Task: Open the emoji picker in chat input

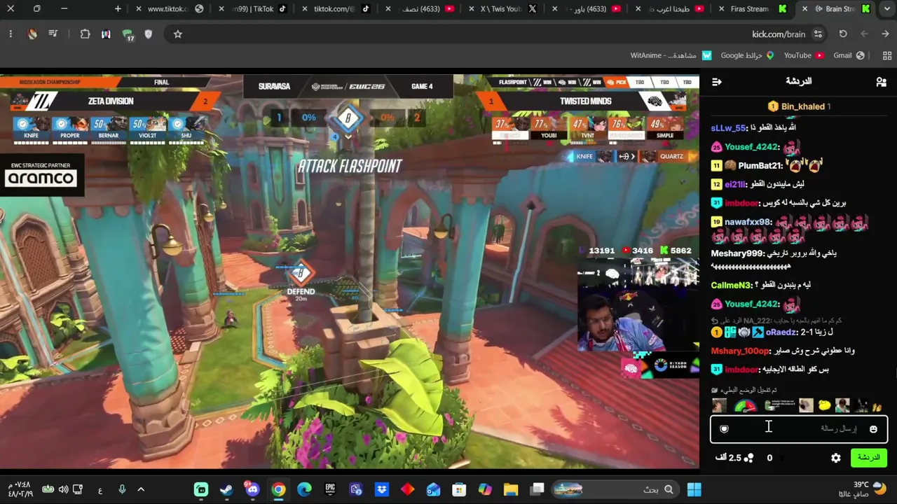Action: click(873, 429)
